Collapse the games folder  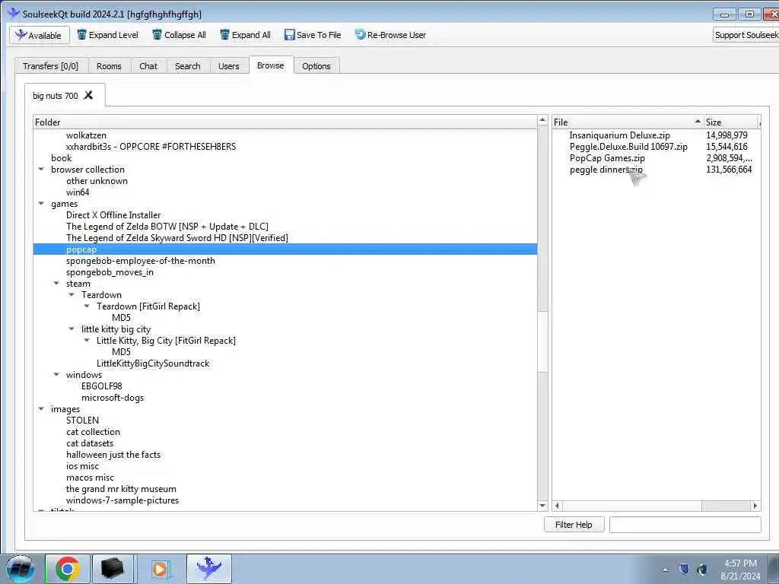pyautogui.click(x=41, y=204)
